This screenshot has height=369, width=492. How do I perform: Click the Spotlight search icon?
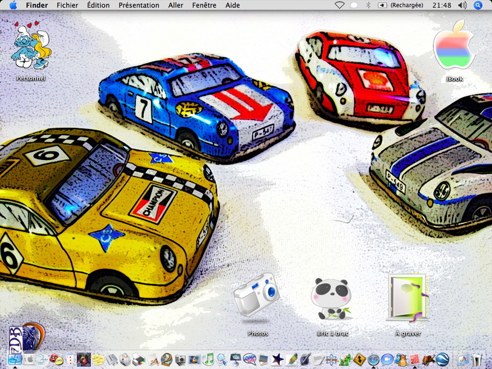(478, 5)
